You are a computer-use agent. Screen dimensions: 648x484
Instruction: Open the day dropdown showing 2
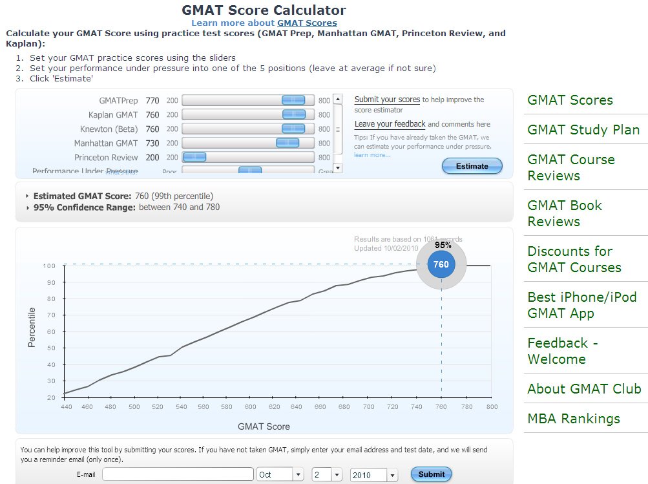point(327,474)
